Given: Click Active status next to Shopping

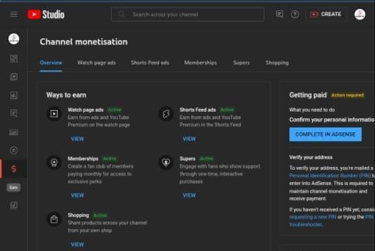Looking at the screenshot, I should [x=100, y=215].
